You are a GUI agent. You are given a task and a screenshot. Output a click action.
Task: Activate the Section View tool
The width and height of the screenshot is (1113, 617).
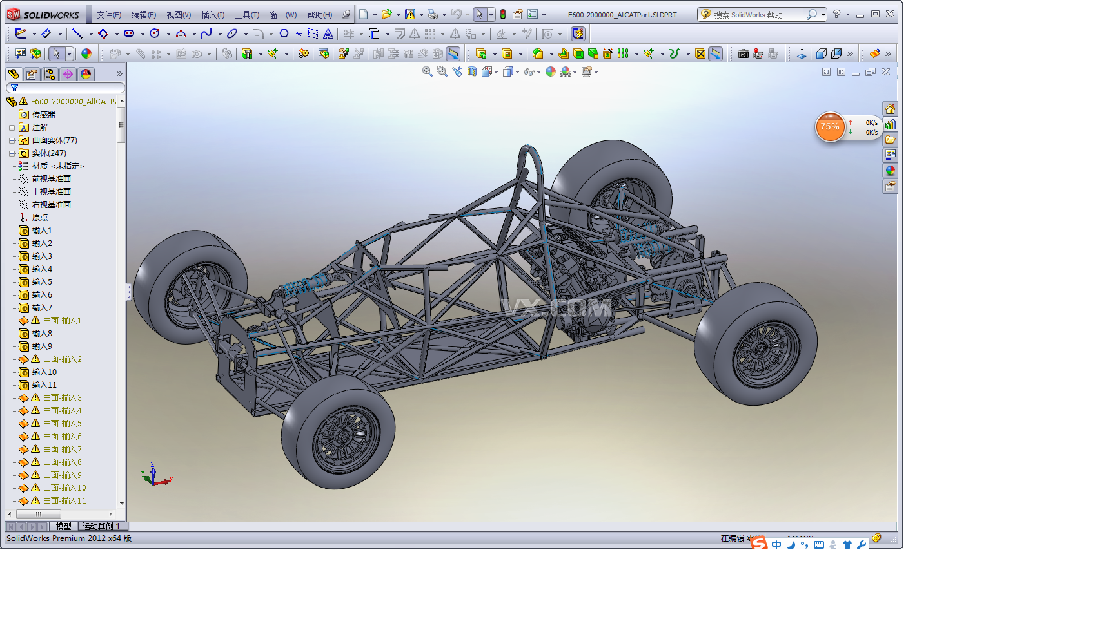471,72
